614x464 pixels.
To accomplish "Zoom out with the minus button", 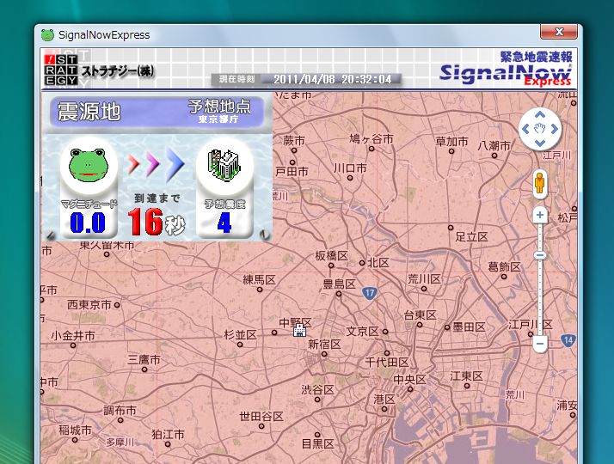I will pos(540,344).
